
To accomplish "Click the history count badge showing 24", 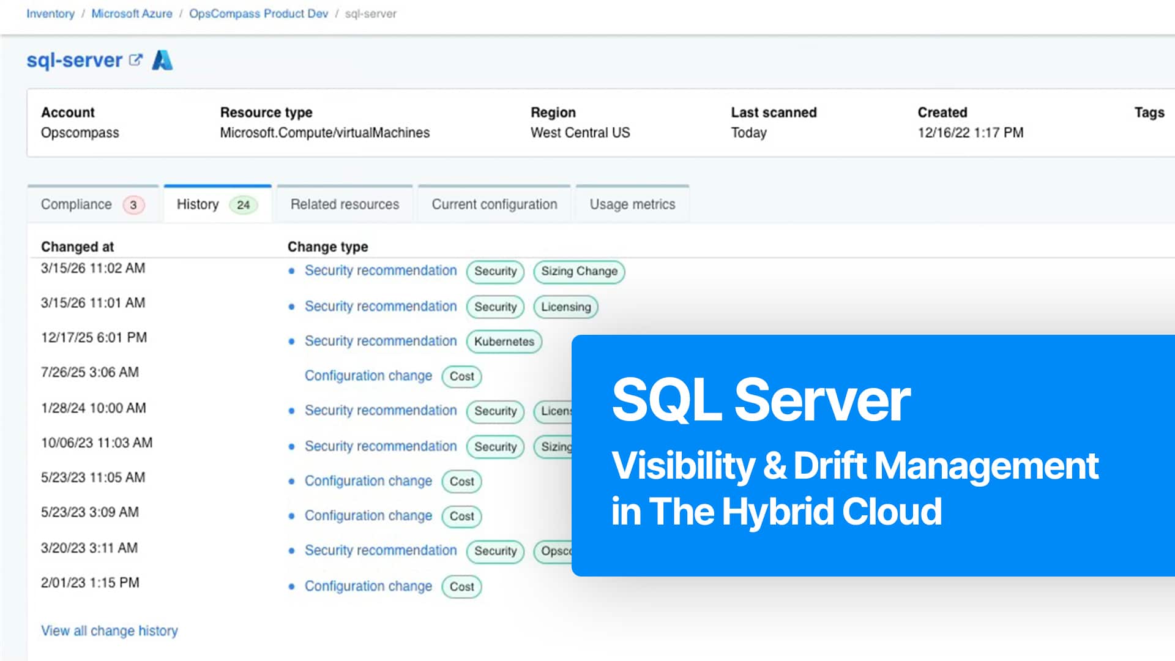I will click(x=243, y=204).
